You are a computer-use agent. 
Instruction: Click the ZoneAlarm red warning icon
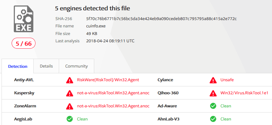coord(69,106)
